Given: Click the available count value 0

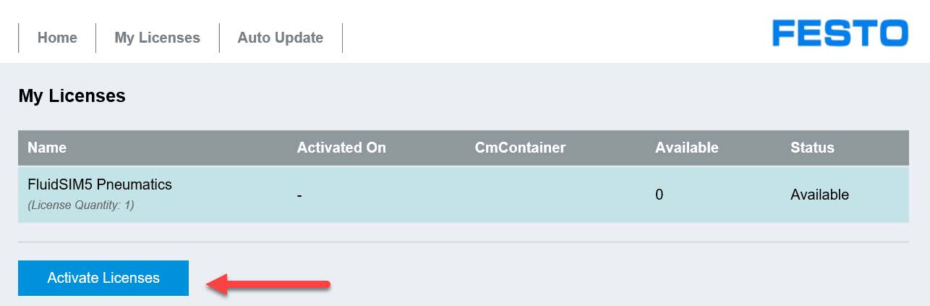Looking at the screenshot, I should tap(660, 195).
